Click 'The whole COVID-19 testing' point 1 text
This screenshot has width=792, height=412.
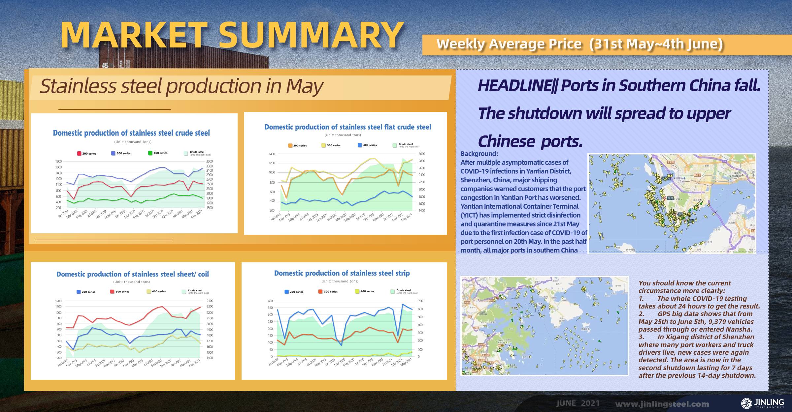tap(699, 303)
